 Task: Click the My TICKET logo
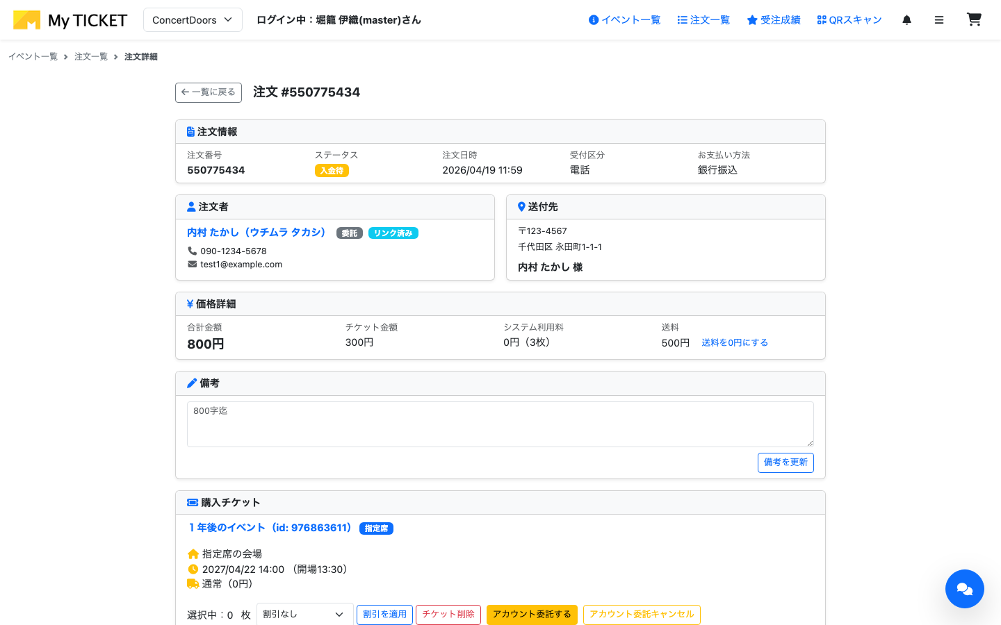click(x=70, y=19)
